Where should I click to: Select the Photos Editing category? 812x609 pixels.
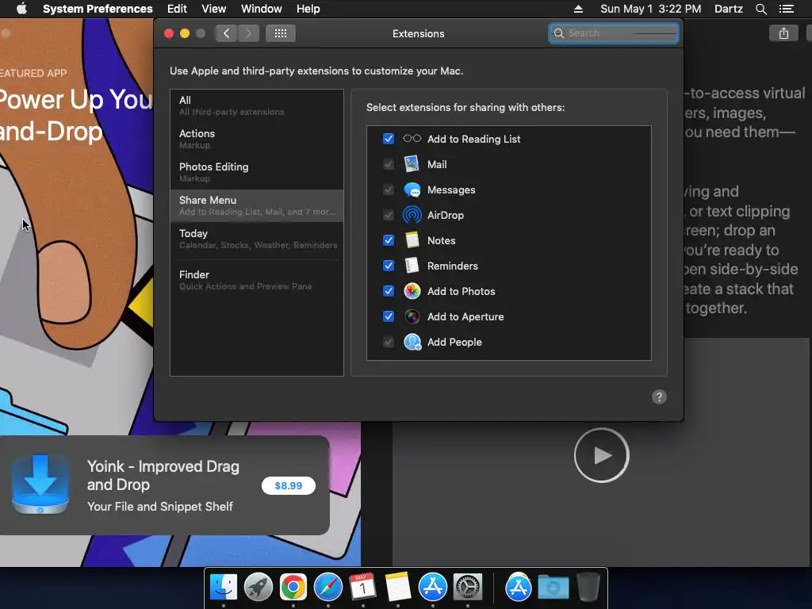click(257, 172)
